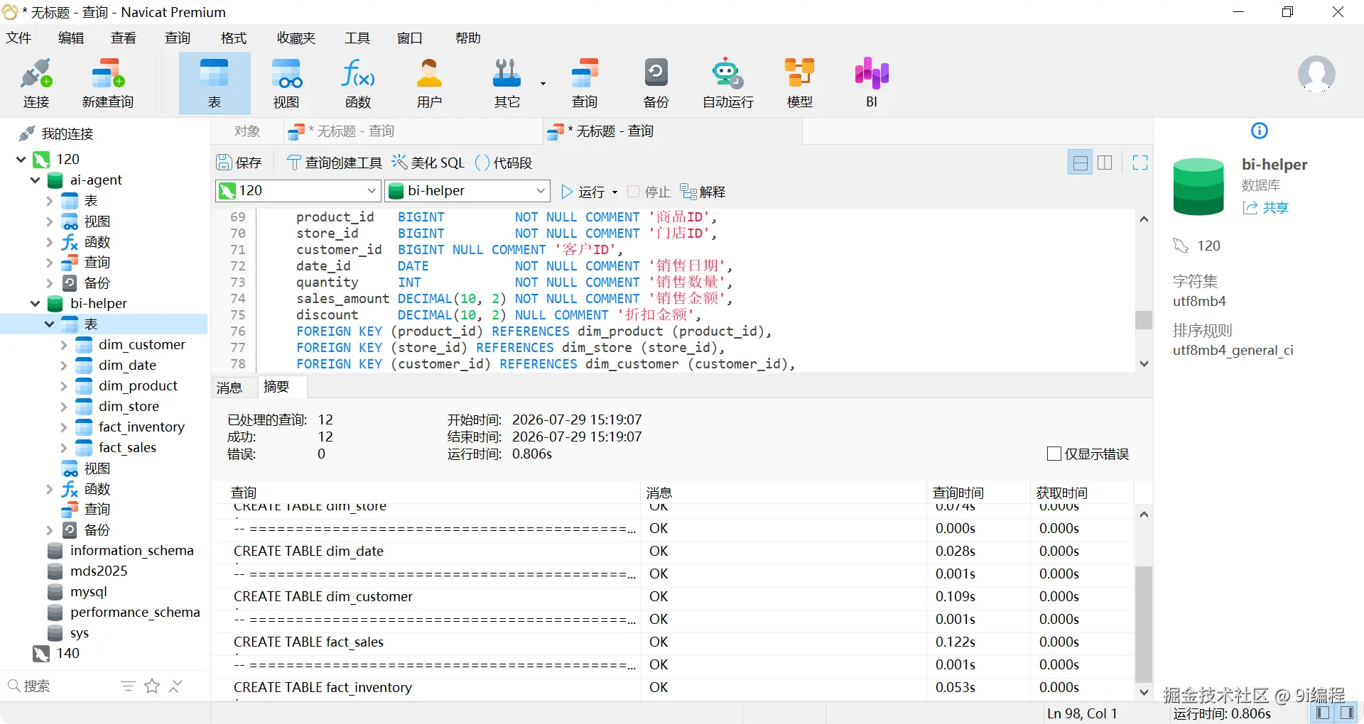Open 查询创建工具 (Query Builder)
The width and height of the screenshot is (1364, 724).
334,163
